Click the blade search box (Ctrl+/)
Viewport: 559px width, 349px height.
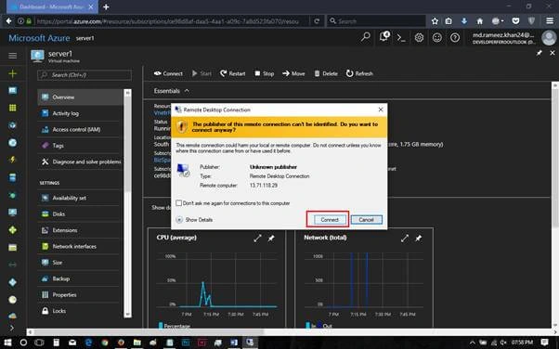point(84,75)
